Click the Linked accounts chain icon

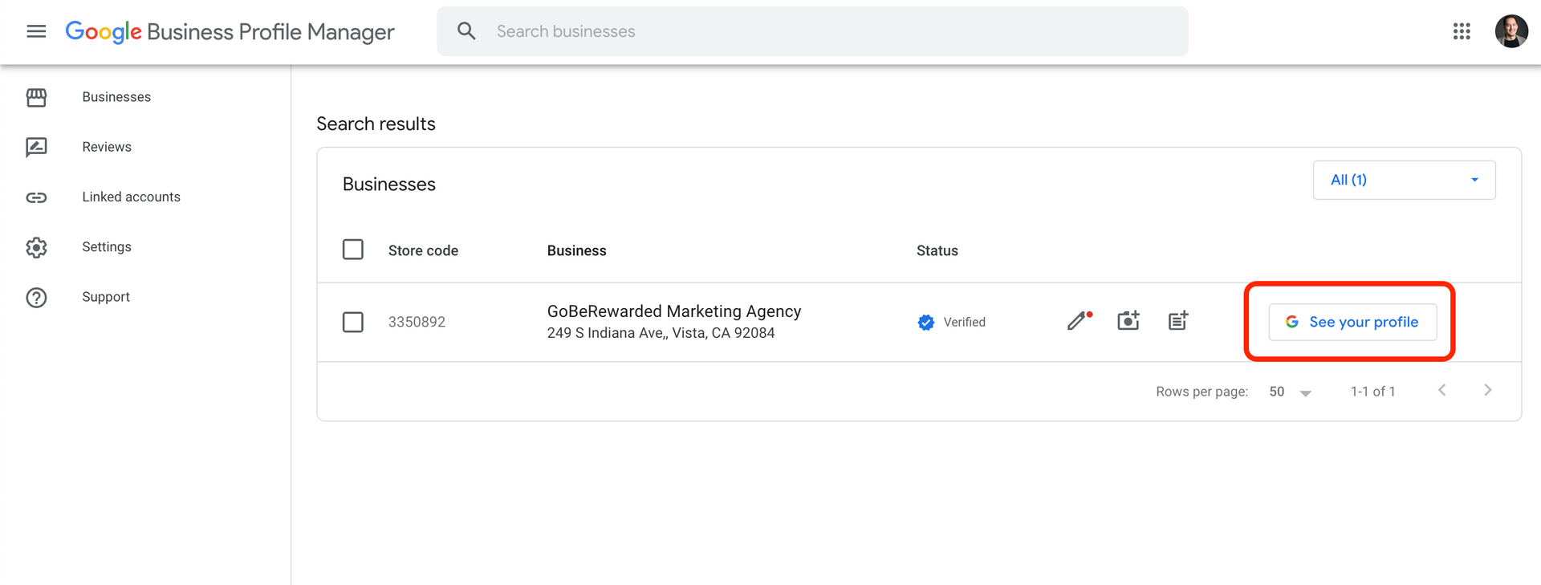click(36, 197)
